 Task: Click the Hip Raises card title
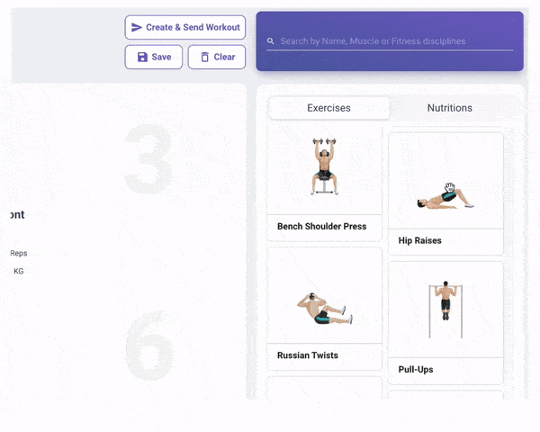pos(419,240)
